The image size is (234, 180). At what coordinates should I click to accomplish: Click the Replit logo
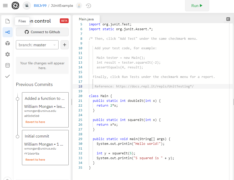coord(15,6)
